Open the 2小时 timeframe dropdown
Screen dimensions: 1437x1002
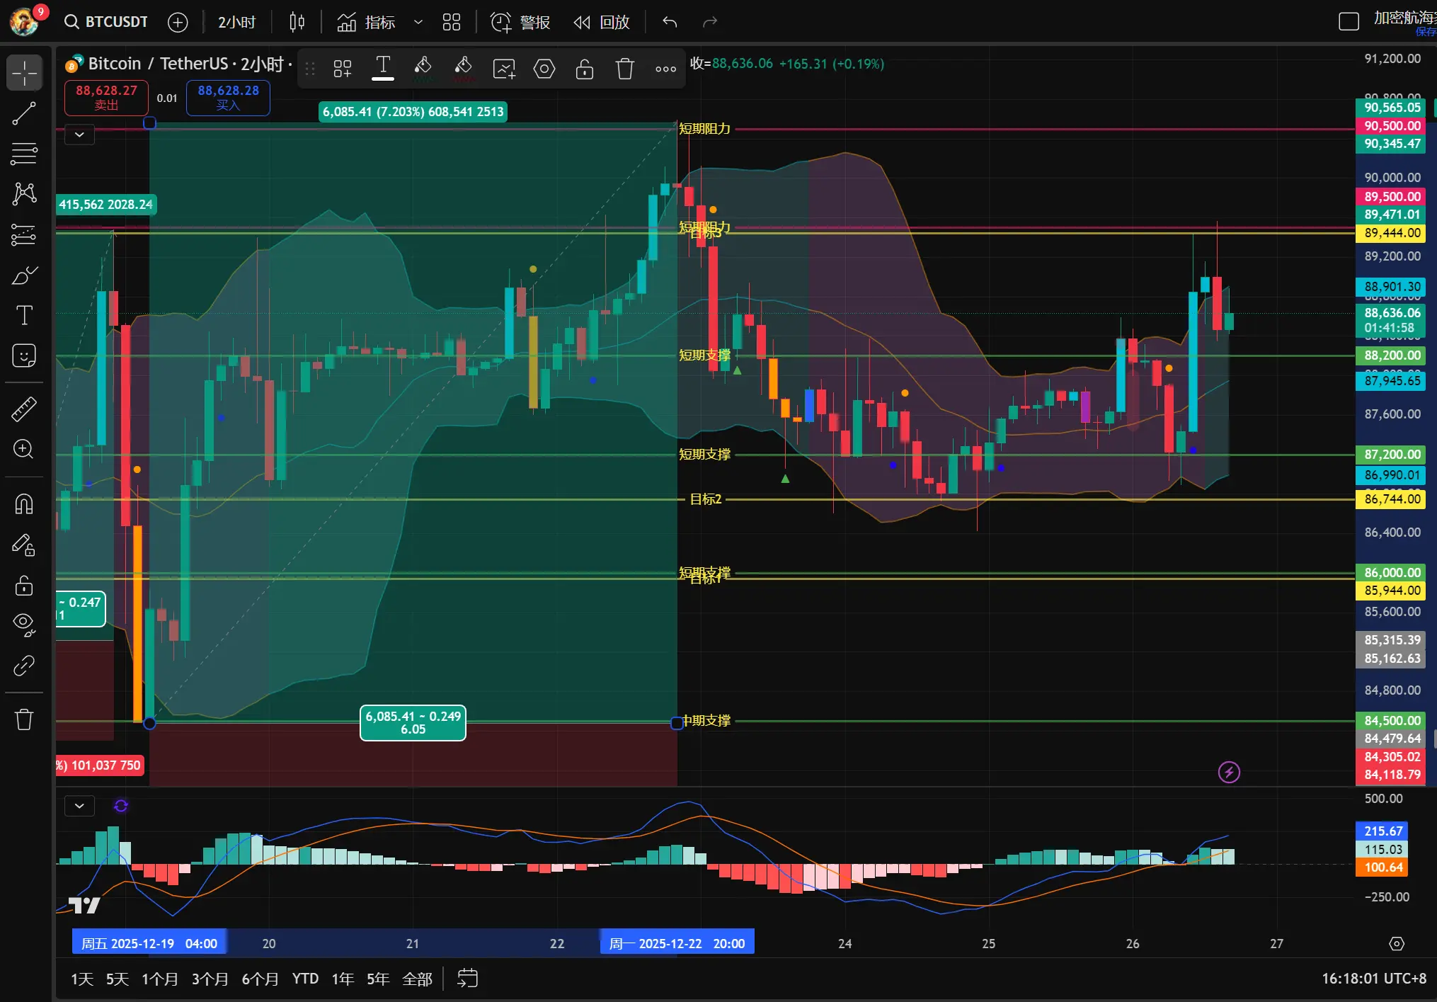[x=236, y=22]
